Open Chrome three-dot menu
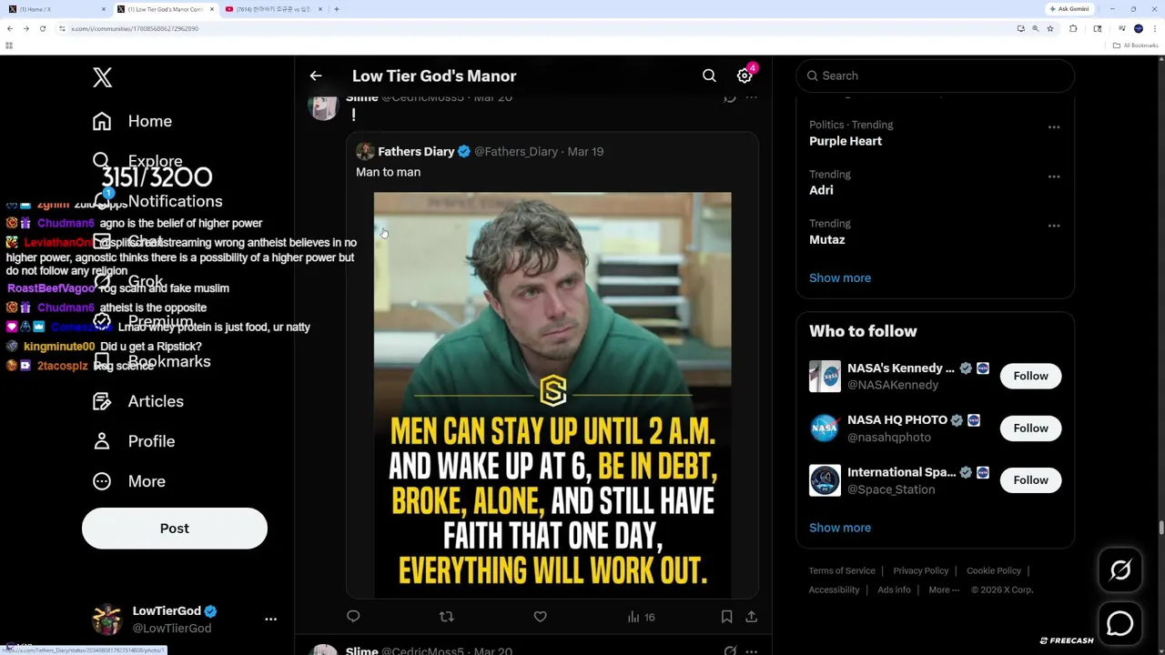 1154,28
